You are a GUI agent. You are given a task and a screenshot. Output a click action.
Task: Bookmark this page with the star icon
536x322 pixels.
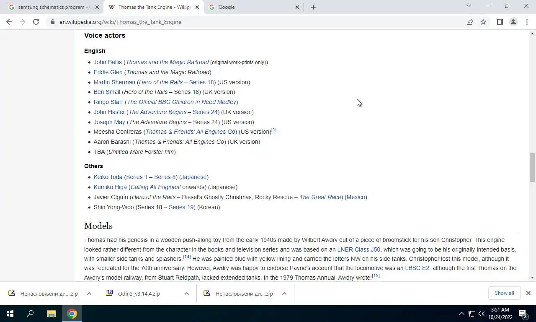[483, 22]
